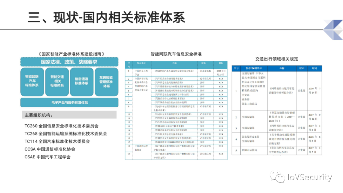
Task: Click 《汽车信息感知设备安全技术要求》 in row 12
Action: (171, 122)
